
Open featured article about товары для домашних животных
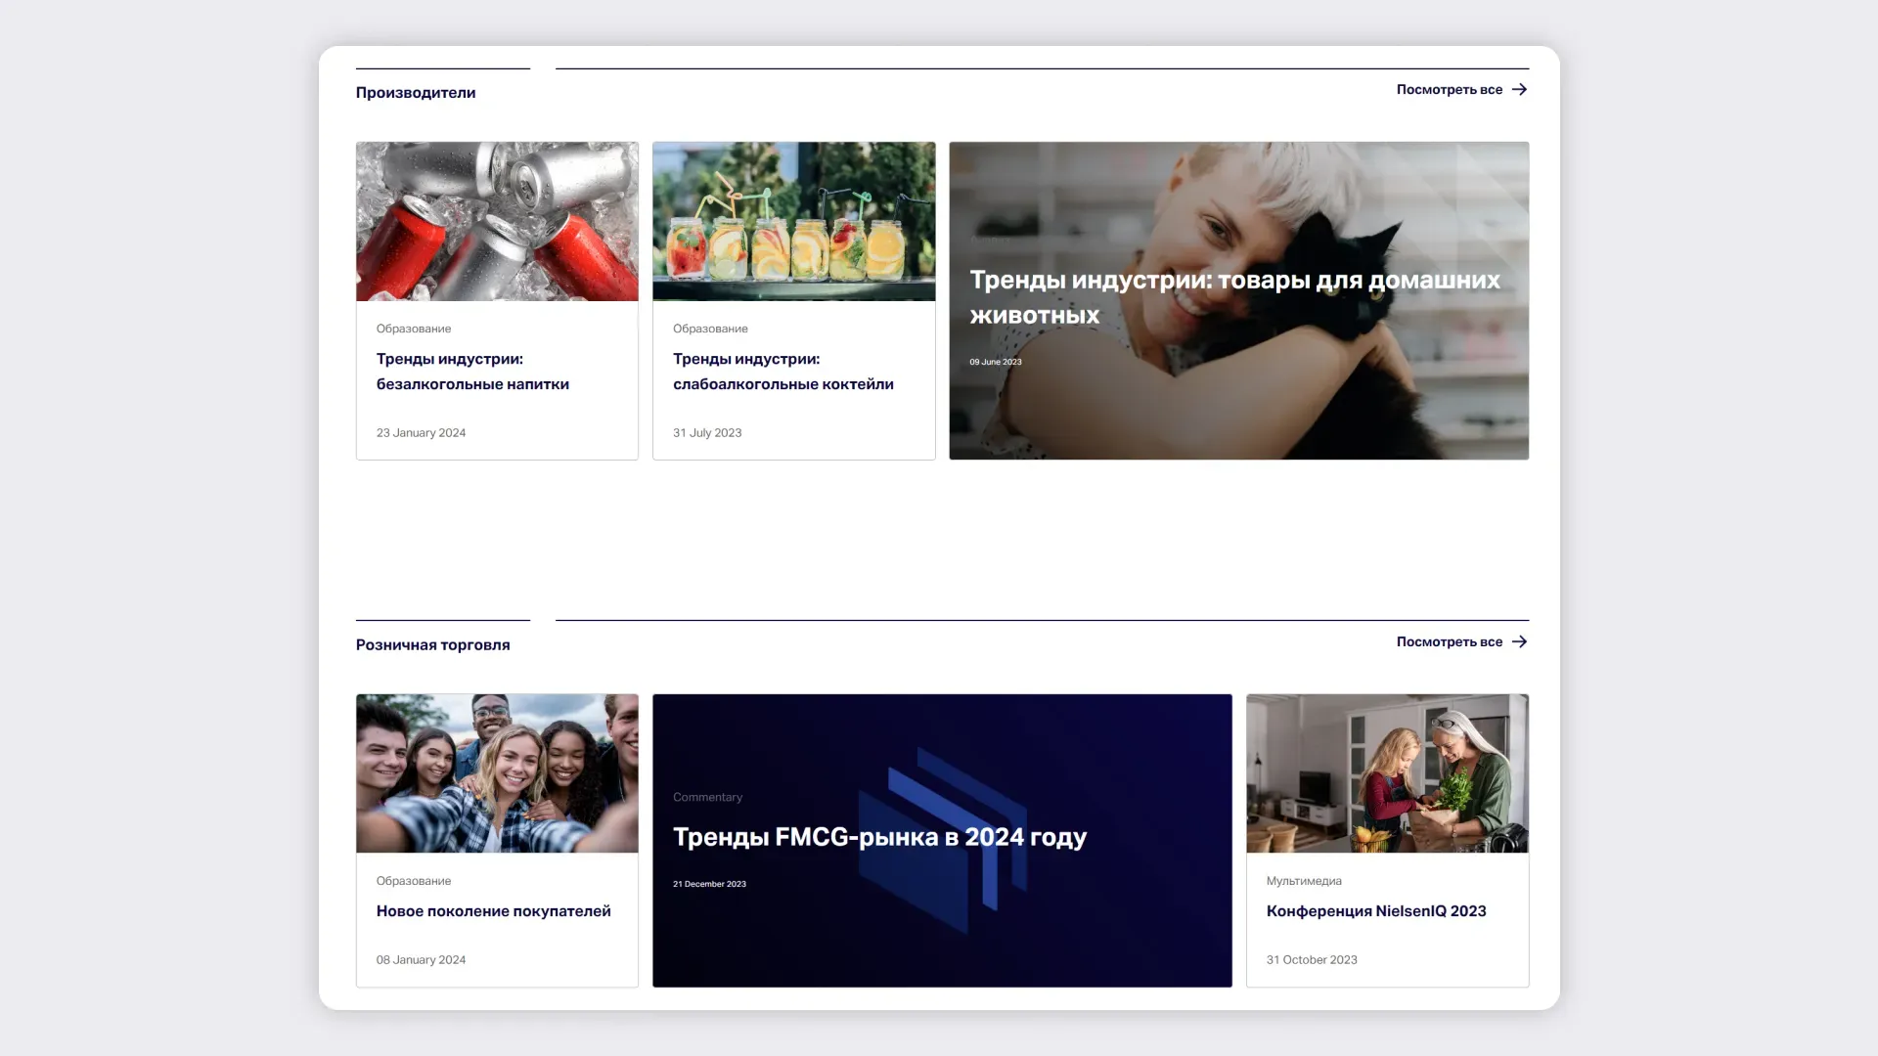(x=1234, y=297)
